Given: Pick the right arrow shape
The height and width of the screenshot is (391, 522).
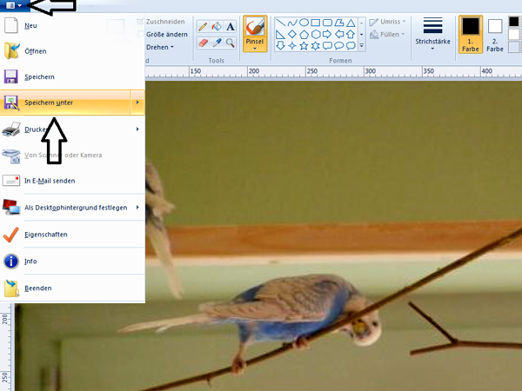Looking at the screenshot, I should [x=327, y=34].
